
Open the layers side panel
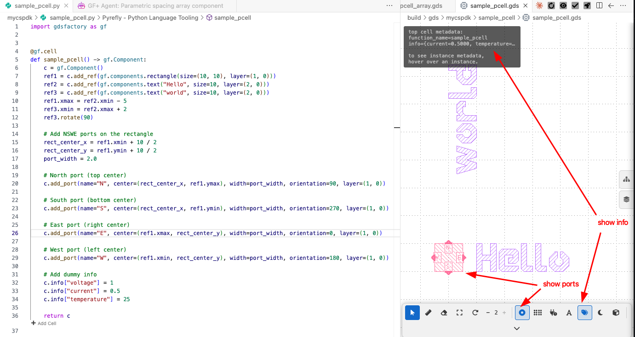626,199
